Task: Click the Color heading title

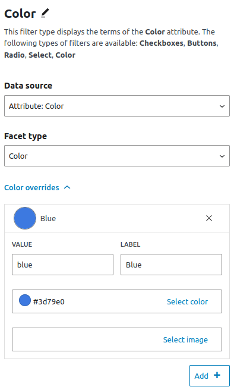Action: click(20, 14)
